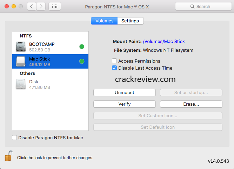Click the lock icon to prevent changes
Image resolution: width=234 pixels, height=169 pixels.
click(x=8, y=156)
